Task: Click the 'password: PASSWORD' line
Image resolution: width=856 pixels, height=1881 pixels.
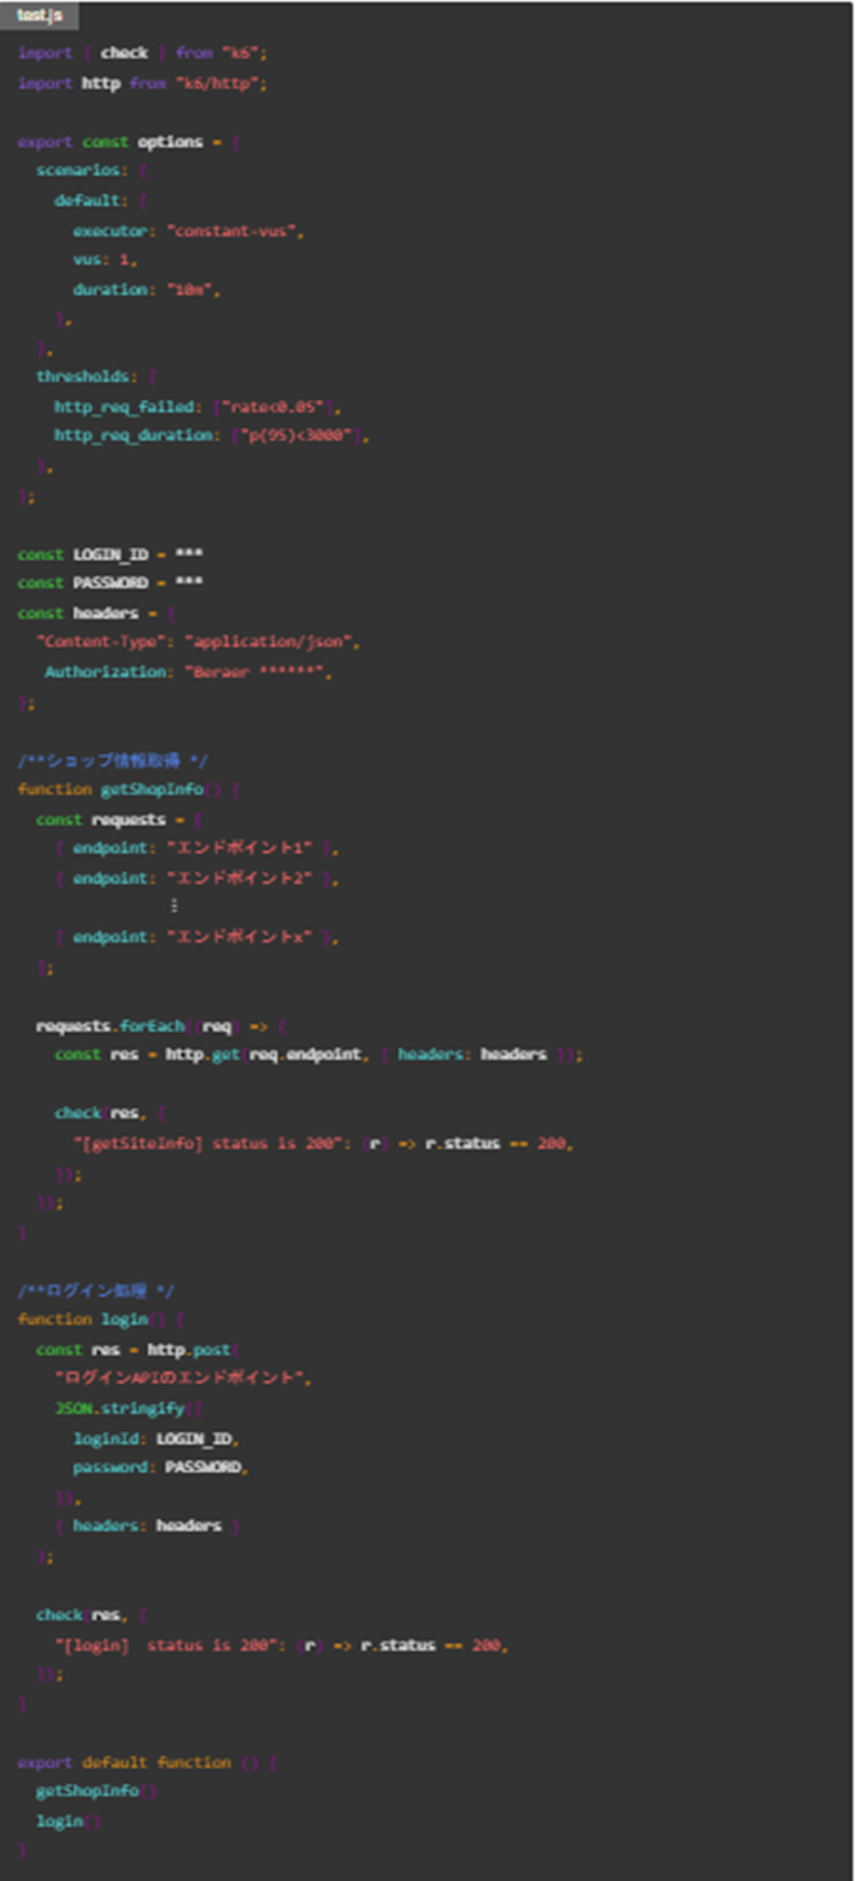Action: tap(160, 1467)
